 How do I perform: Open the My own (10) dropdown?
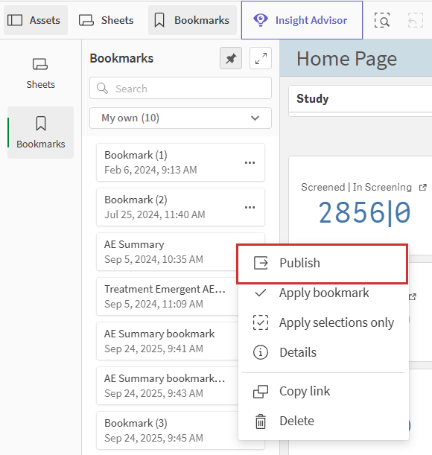(x=180, y=118)
